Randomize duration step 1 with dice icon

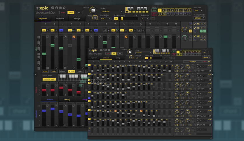coord(48,106)
